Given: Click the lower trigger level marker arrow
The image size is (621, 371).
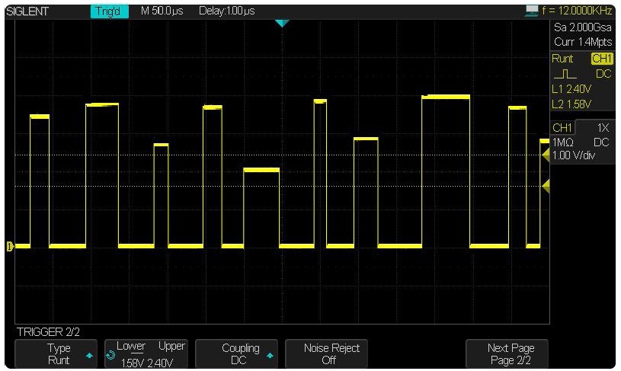Looking at the screenshot, I should (546, 186).
